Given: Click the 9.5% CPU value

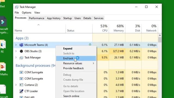Looking at the screenshot, I should pos(104,57).
